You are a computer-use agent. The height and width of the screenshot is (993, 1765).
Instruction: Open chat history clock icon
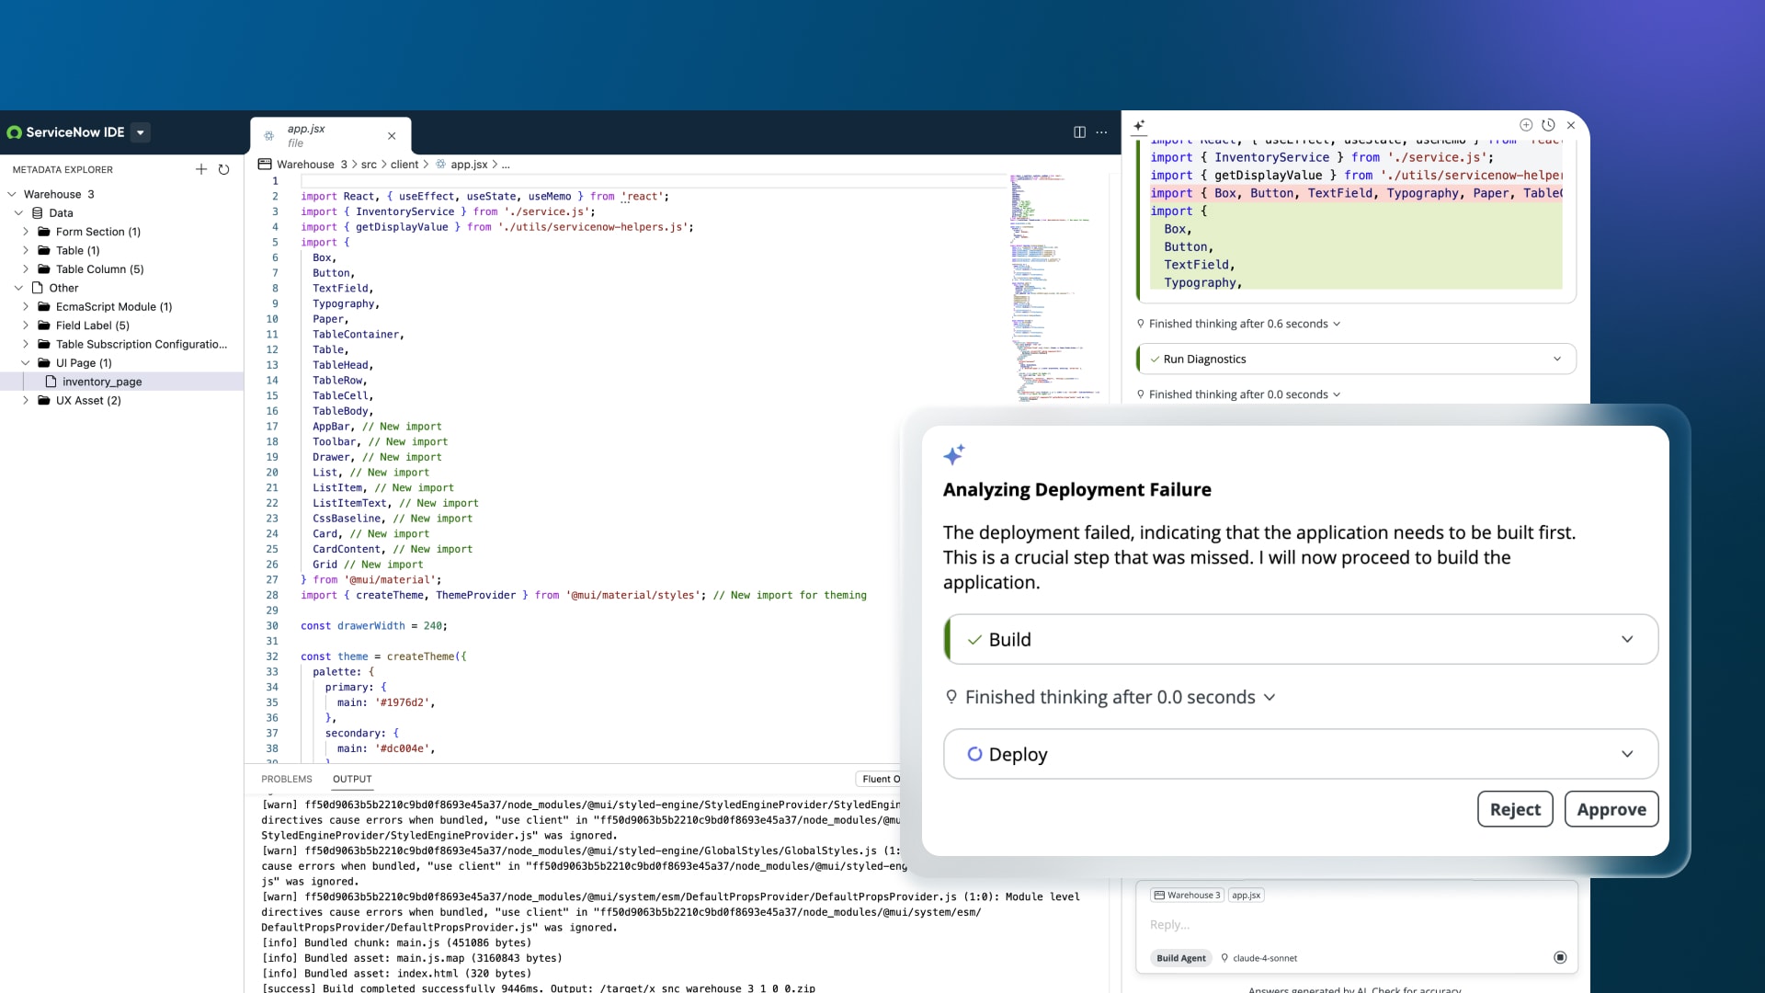[1548, 125]
